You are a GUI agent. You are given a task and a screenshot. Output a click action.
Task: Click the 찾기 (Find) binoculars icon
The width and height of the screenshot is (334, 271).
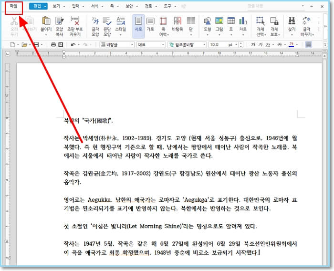(x=292, y=21)
